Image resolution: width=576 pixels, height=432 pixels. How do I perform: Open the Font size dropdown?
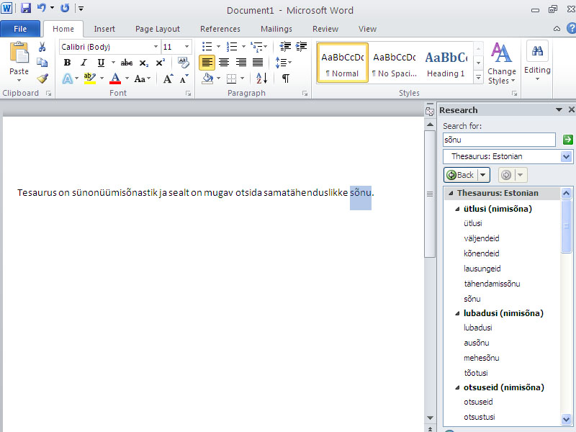tap(186, 47)
